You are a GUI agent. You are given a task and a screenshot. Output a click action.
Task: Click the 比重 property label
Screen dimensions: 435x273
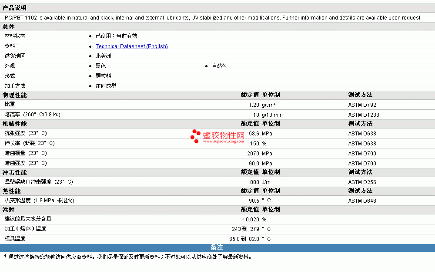pyautogui.click(x=10, y=104)
